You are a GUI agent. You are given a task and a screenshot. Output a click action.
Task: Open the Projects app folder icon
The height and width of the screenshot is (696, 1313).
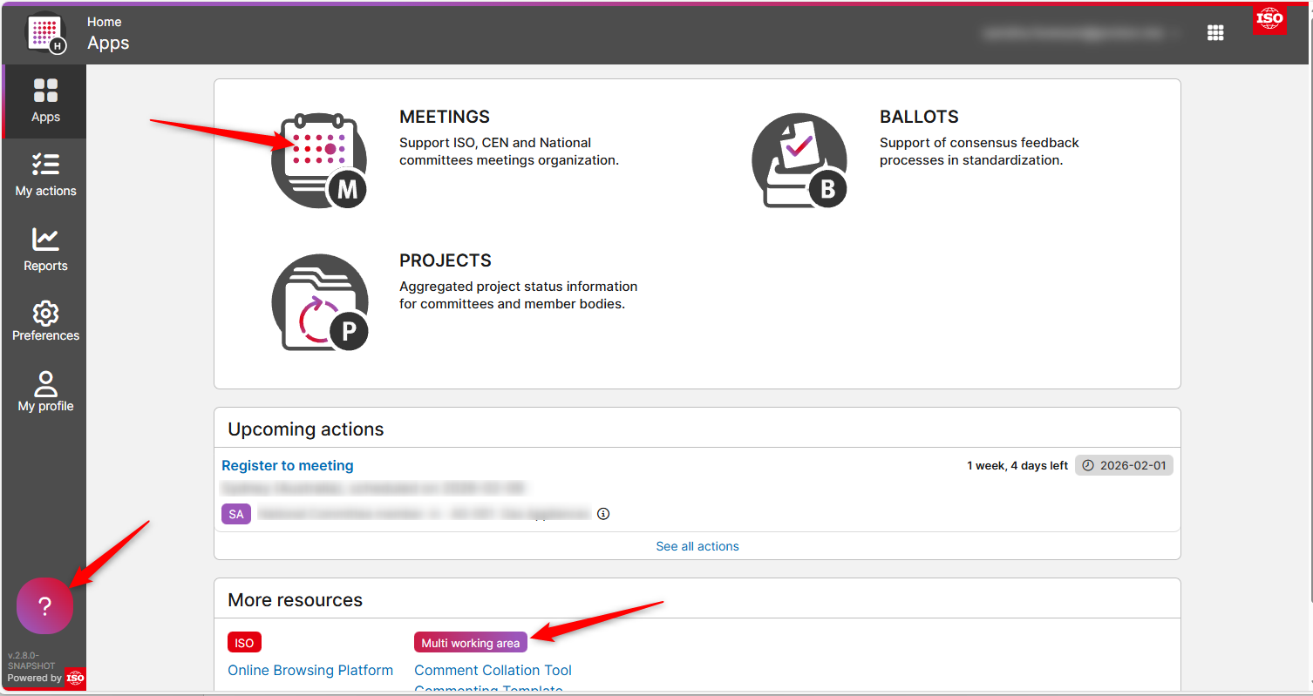(x=319, y=303)
